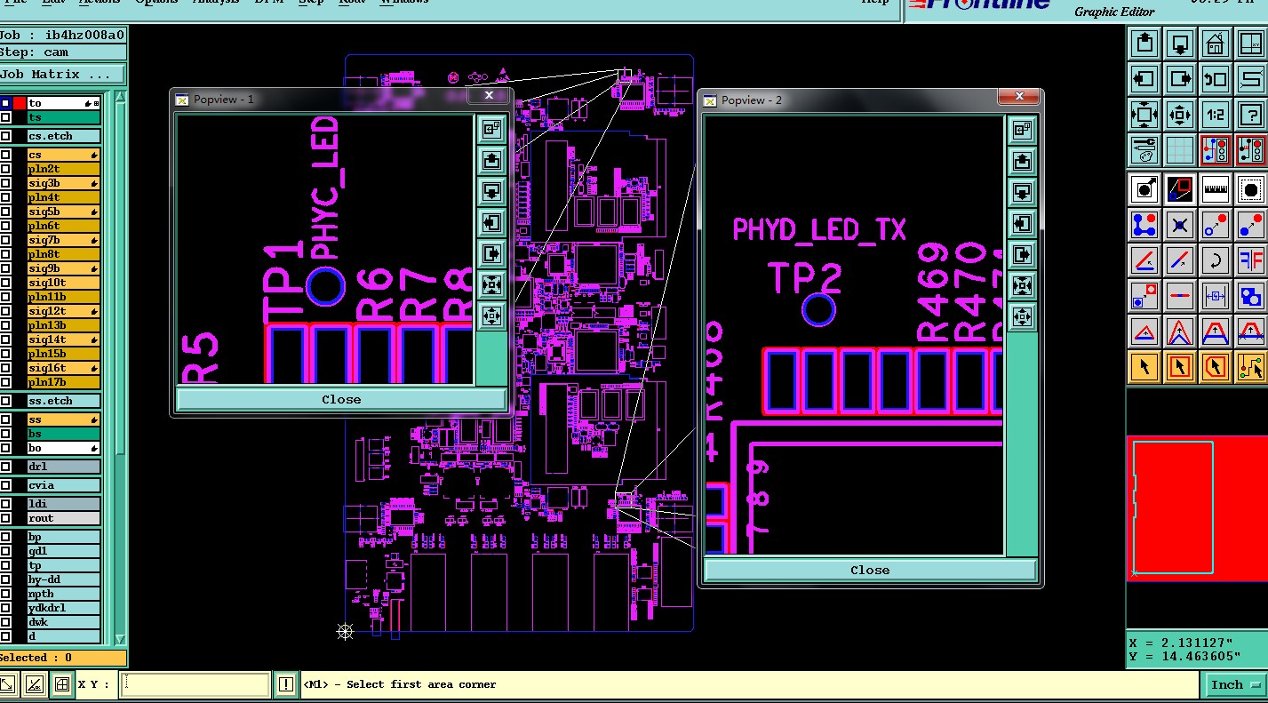
Task: Open the question-mark help icon
Action: pos(1250,115)
